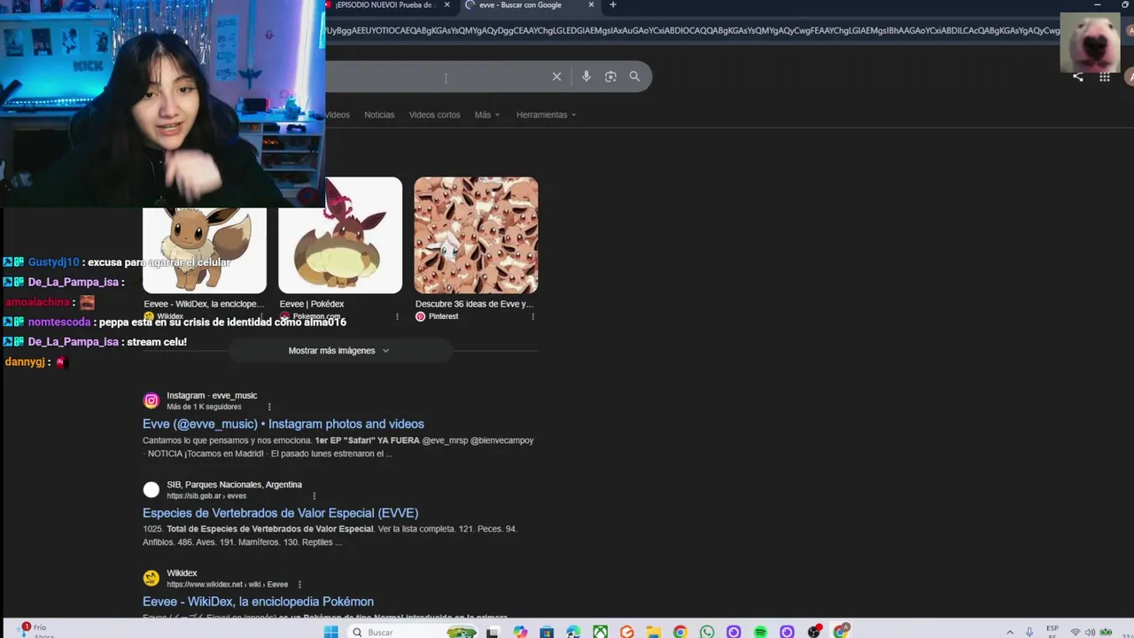Click the share icon near Google apps
Viewport: 1134px width, 638px height.
[1078, 77]
